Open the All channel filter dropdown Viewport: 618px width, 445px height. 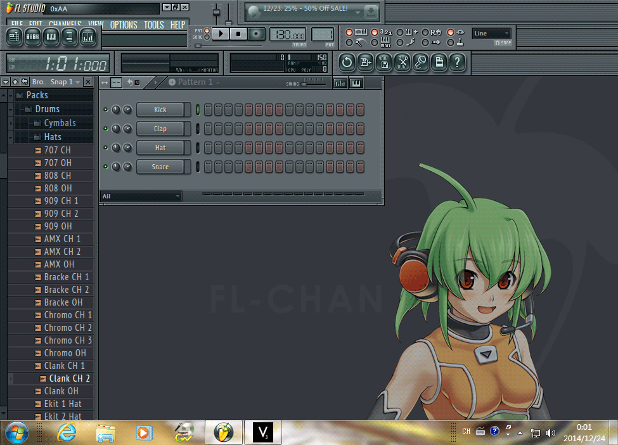(141, 197)
